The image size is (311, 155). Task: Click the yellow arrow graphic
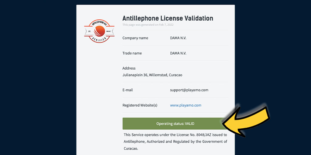(x=246, y=120)
